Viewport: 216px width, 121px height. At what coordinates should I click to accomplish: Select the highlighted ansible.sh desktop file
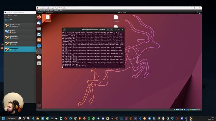(x=48, y=18)
